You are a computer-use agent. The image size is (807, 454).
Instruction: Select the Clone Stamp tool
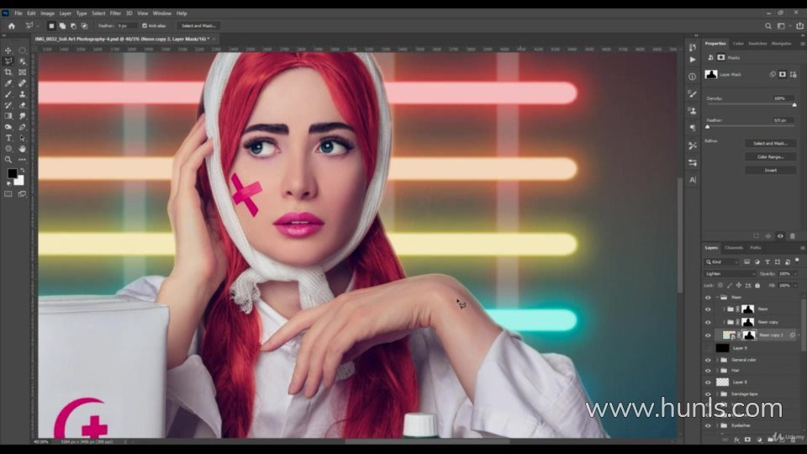point(22,94)
